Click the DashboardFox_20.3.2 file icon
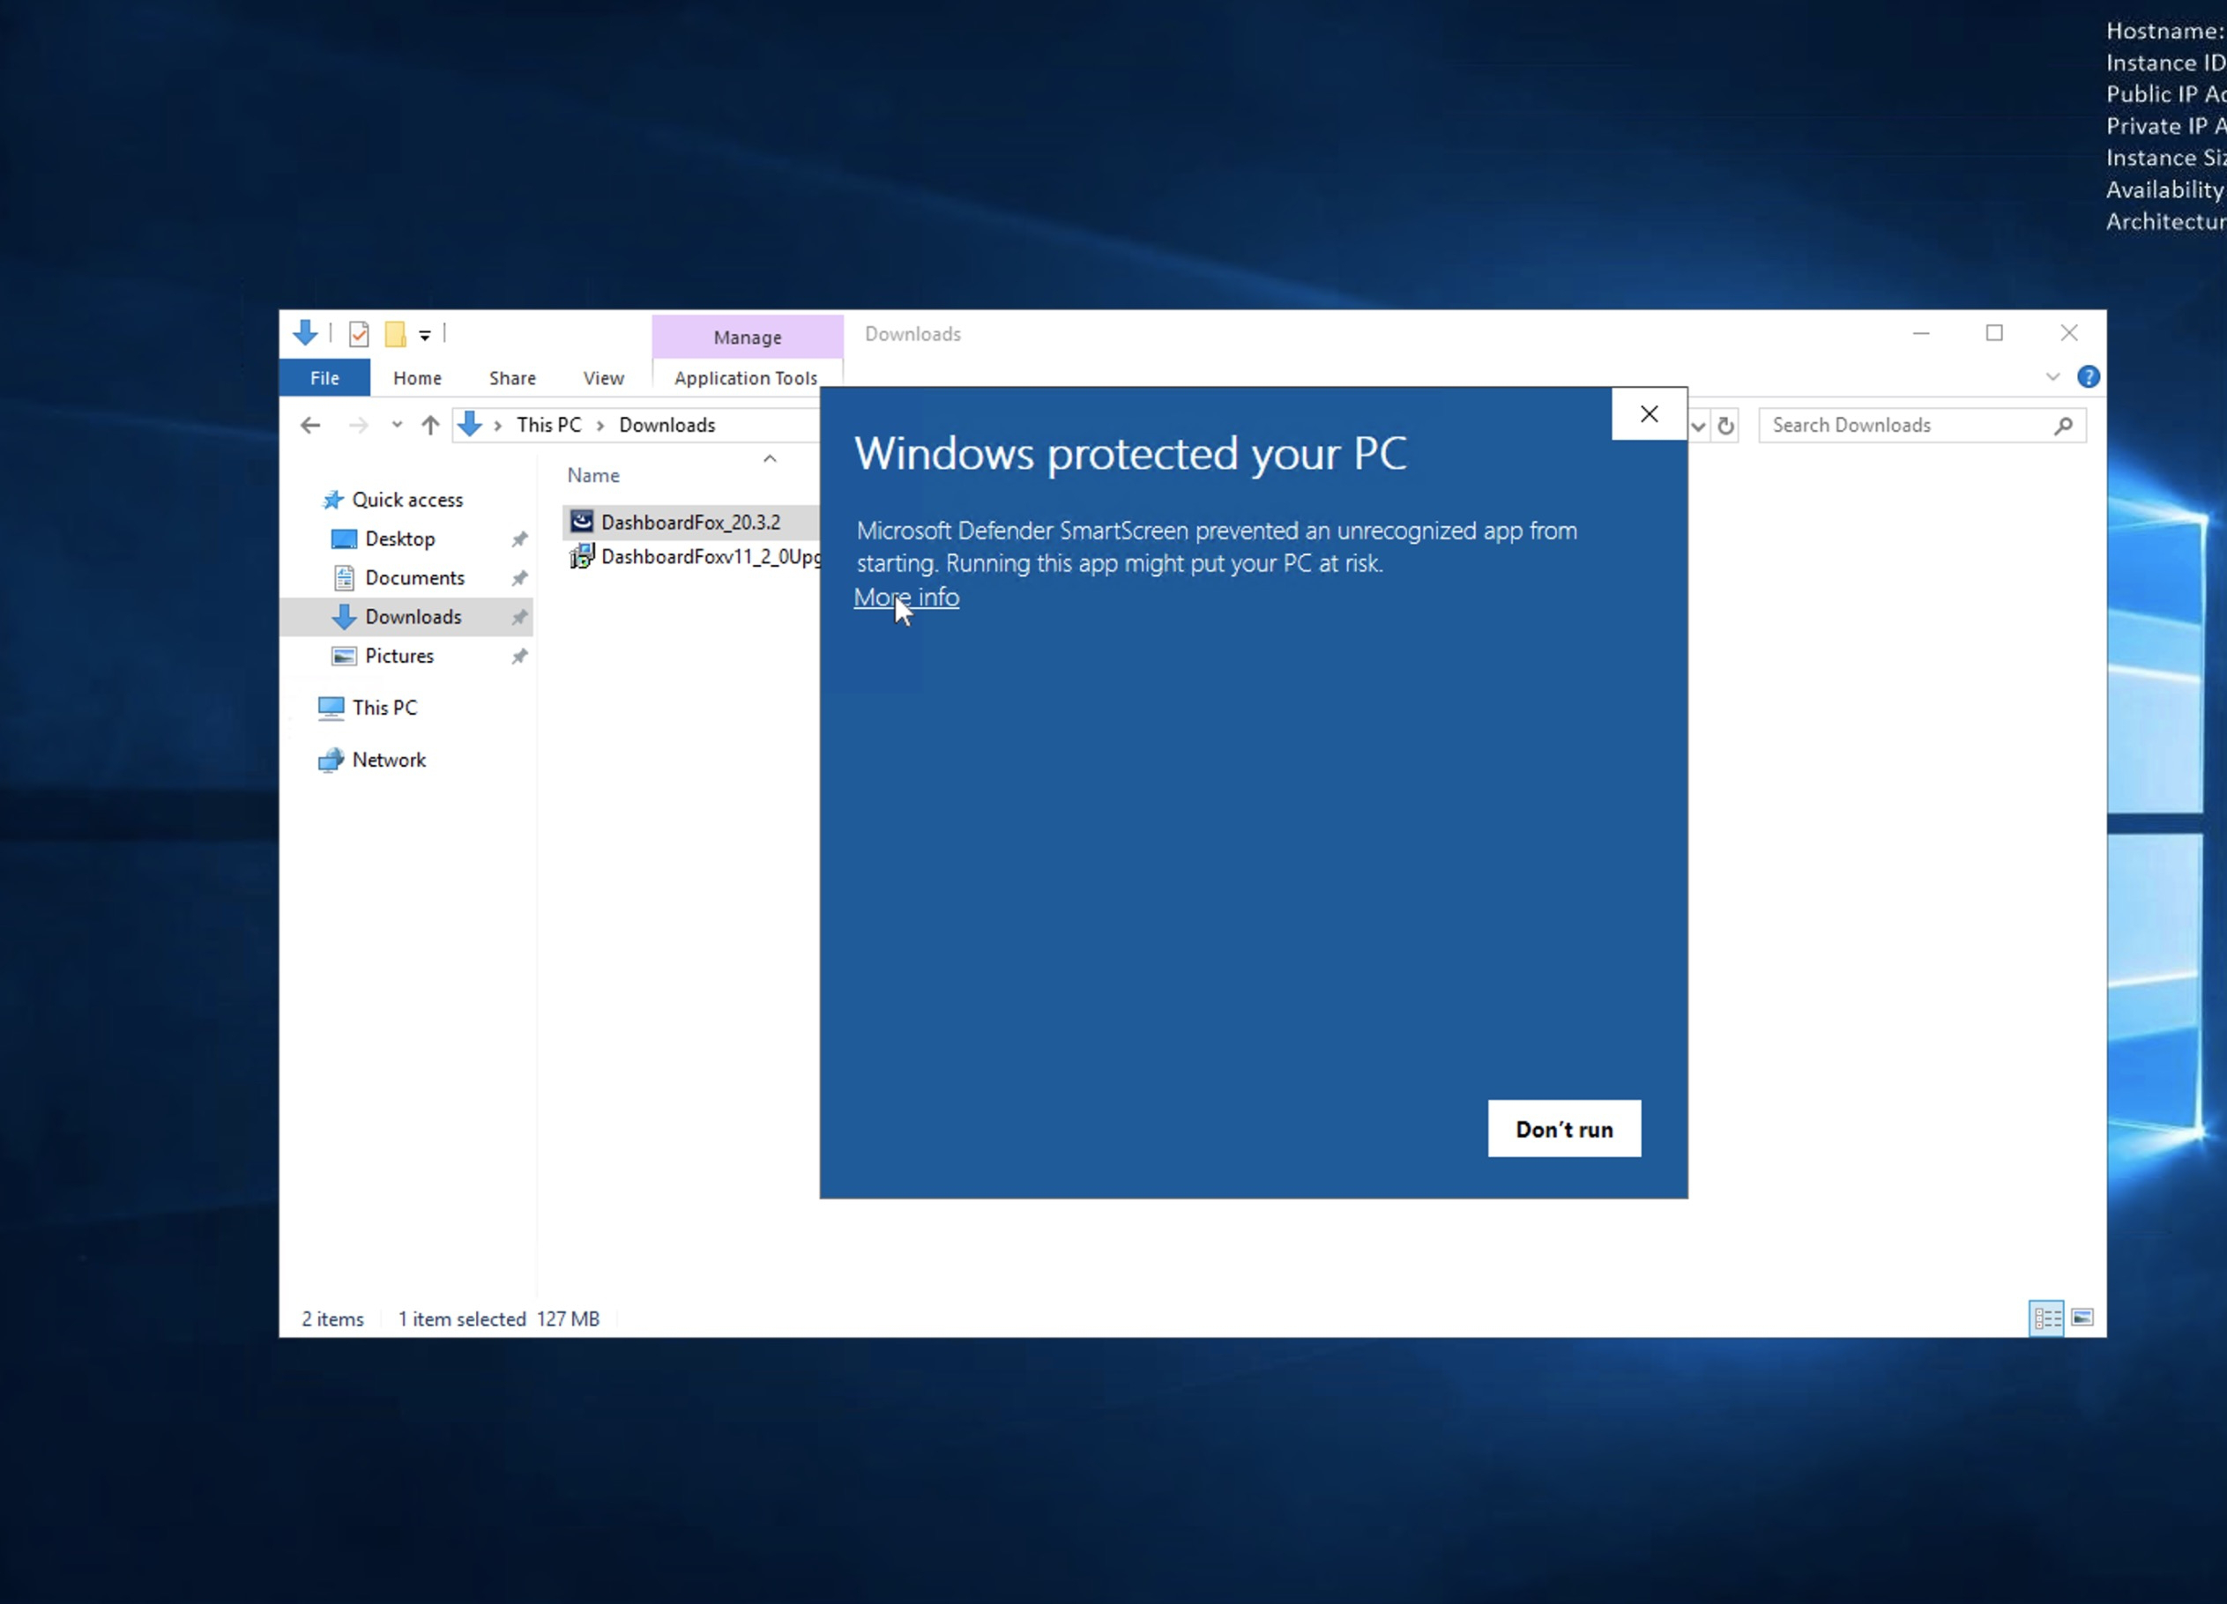This screenshot has height=1604, width=2227. 581,521
